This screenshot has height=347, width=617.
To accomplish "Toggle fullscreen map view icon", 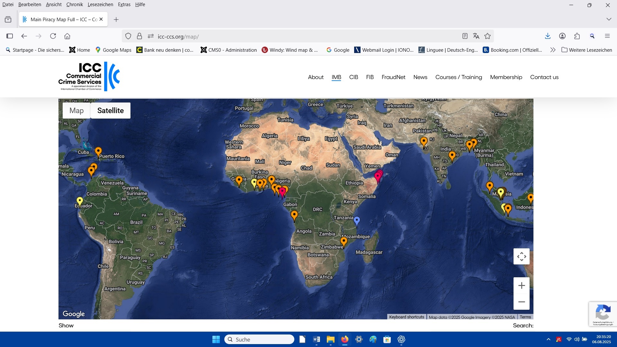I will (521, 256).
